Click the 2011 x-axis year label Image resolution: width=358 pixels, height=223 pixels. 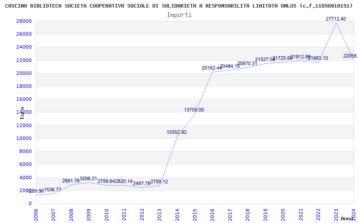tap(124, 215)
